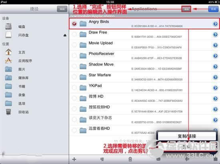Select the Shadow Move row circle
The width and height of the screenshot is (220, 164).
pos(74,66)
